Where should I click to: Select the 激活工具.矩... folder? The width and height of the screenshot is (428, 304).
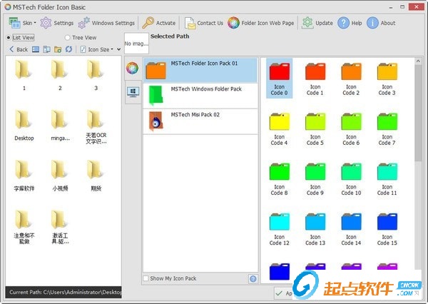click(60, 227)
